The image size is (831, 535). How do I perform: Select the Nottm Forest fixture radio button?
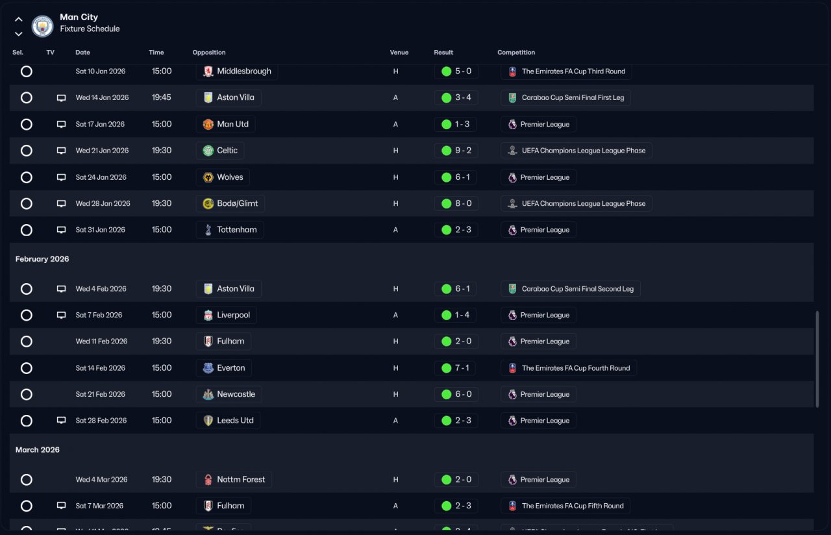pyautogui.click(x=27, y=480)
